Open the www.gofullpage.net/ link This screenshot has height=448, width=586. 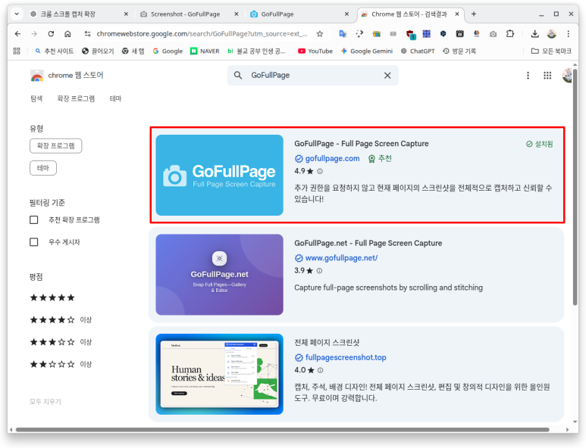point(342,258)
